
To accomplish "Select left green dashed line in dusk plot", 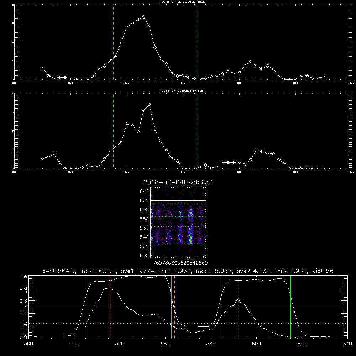I will (x=113, y=131).
